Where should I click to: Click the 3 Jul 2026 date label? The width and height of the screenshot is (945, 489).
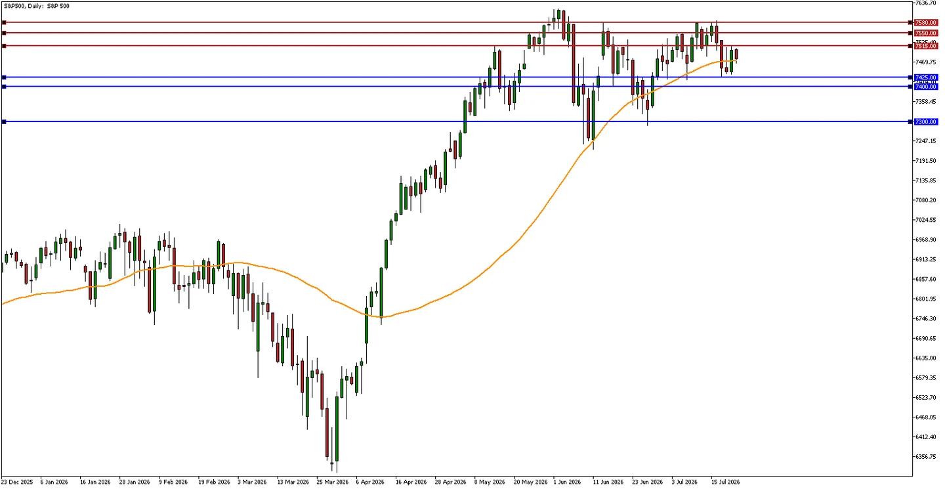click(x=686, y=481)
